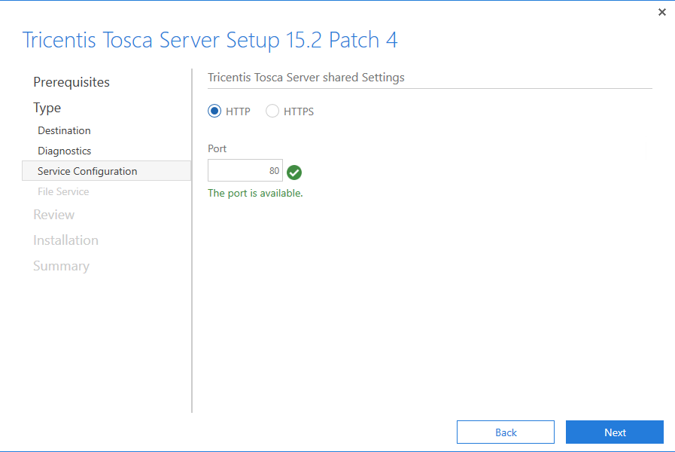
Task: Select the Installation step
Action: pyautogui.click(x=65, y=240)
